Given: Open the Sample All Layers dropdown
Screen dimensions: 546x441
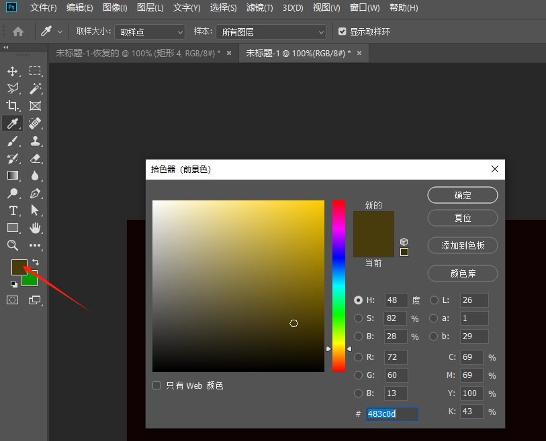Looking at the screenshot, I should pyautogui.click(x=271, y=32).
